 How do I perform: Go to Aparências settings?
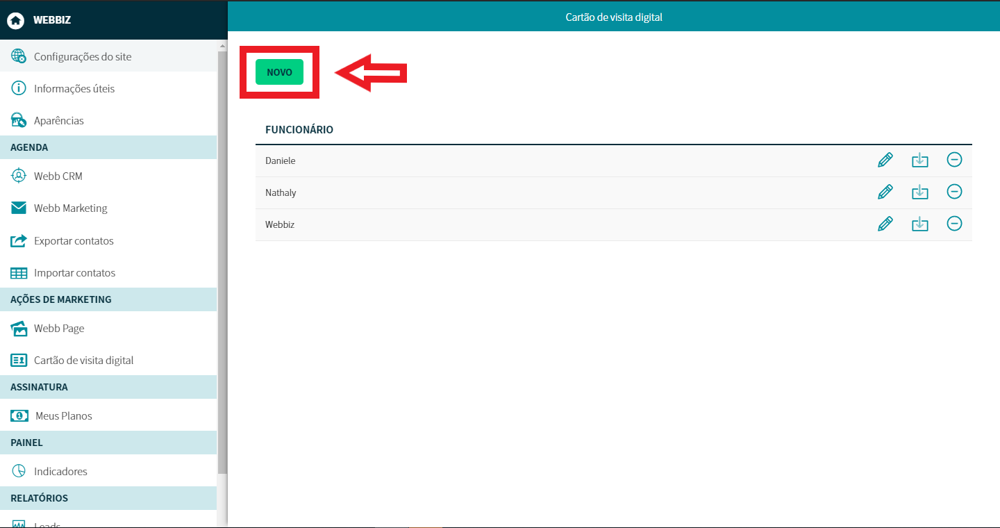pos(58,121)
